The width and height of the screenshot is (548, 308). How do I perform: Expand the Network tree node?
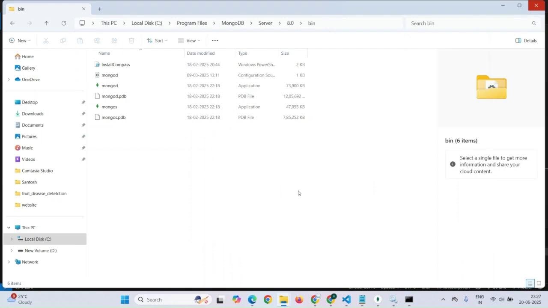tap(9, 262)
